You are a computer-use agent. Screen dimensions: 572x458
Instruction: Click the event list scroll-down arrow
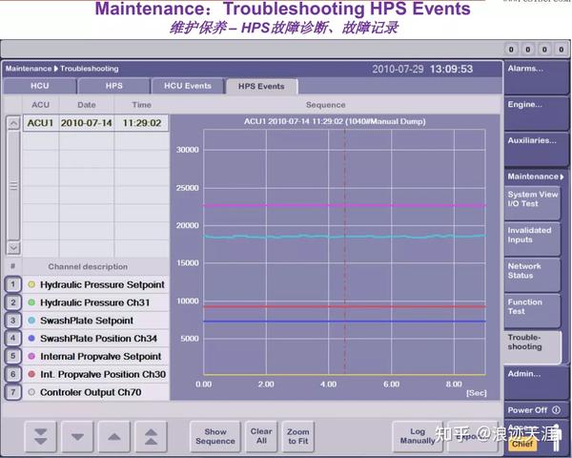click(x=13, y=248)
